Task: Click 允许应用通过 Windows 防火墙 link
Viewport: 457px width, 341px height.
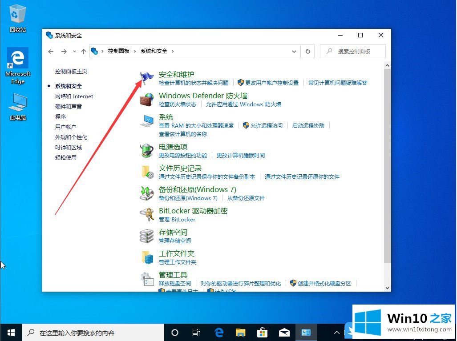Action: (x=244, y=104)
